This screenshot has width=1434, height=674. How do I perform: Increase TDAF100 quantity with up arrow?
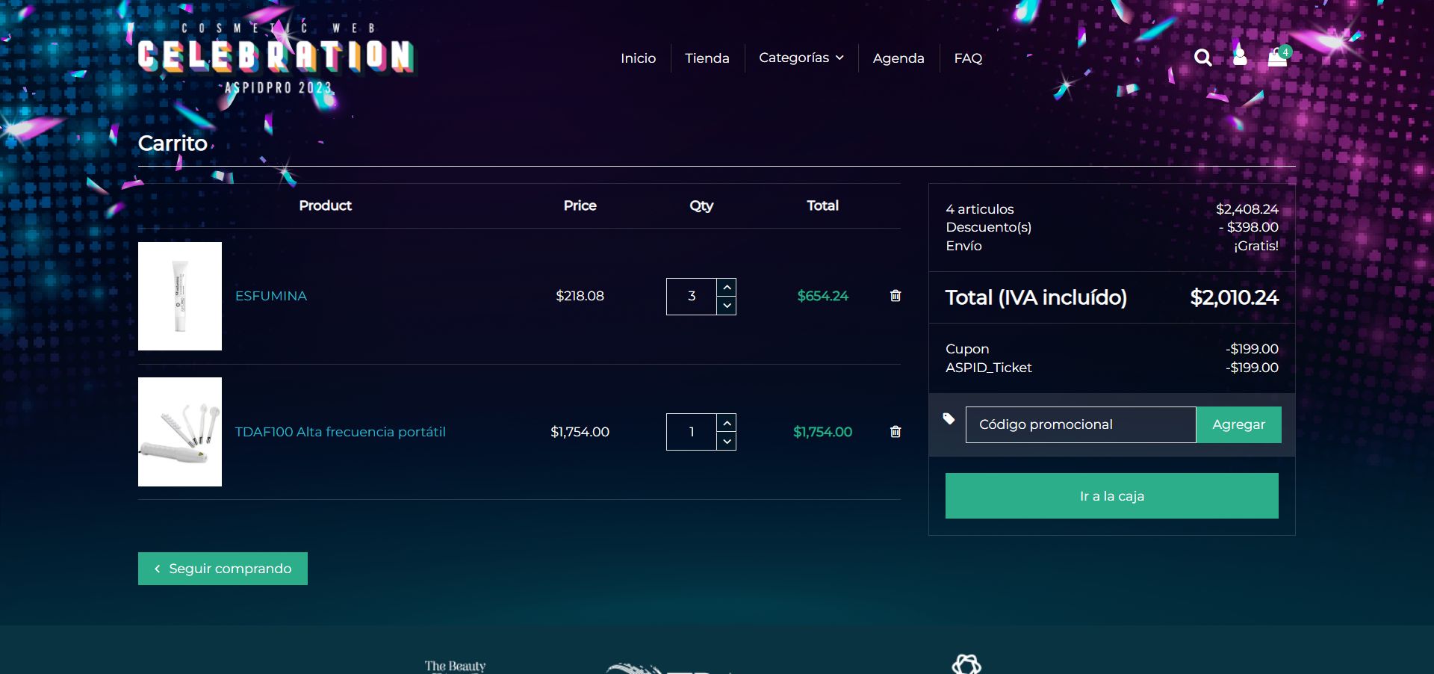coord(727,423)
